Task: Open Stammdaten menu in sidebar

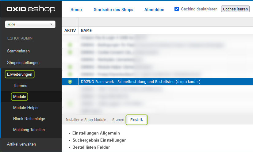Action: pyautogui.click(x=18, y=51)
